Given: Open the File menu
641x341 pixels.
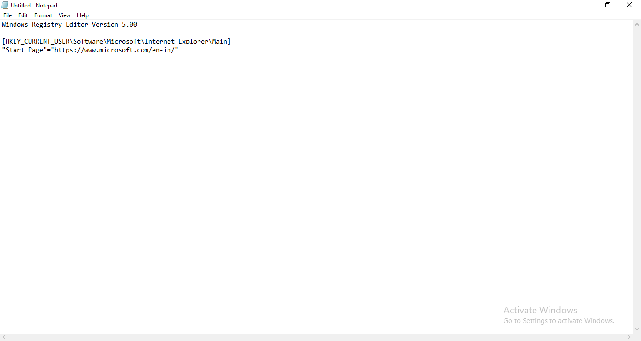Looking at the screenshot, I should click(8, 15).
